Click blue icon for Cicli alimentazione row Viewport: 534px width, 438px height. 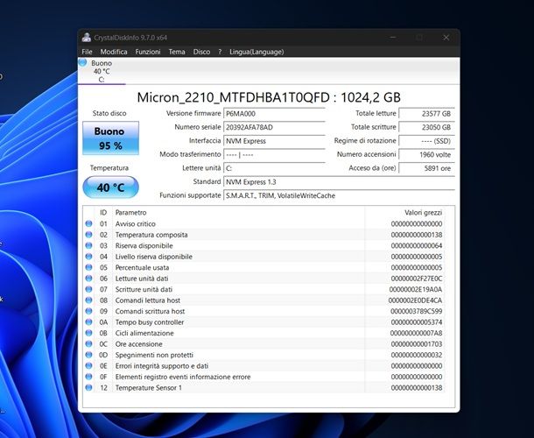coord(88,333)
